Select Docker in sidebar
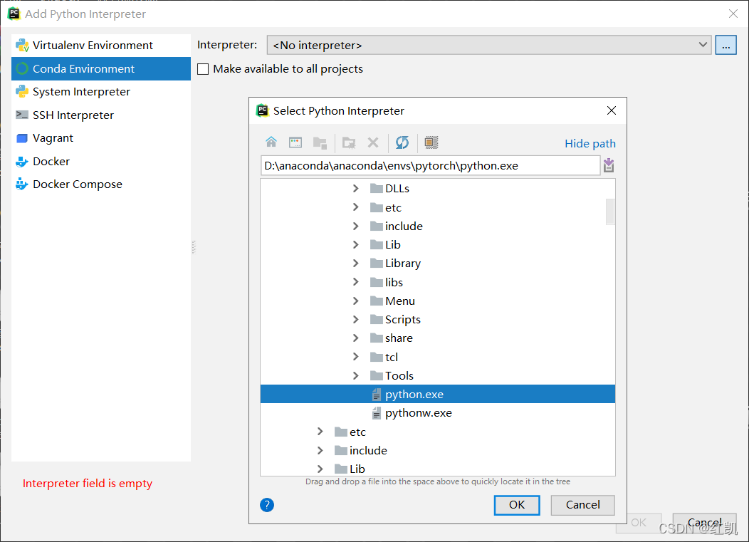Viewport: 749px width, 542px height. click(x=101, y=162)
